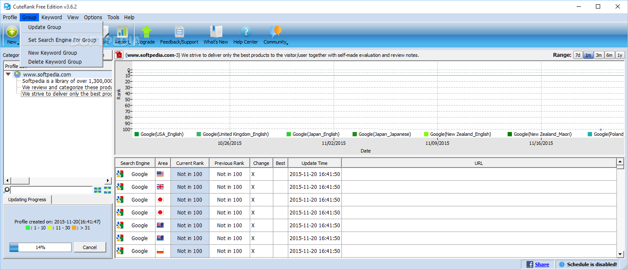Collapse the www.softpedia.com tree node
The height and width of the screenshot is (270, 628).
click(x=8, y=74)
